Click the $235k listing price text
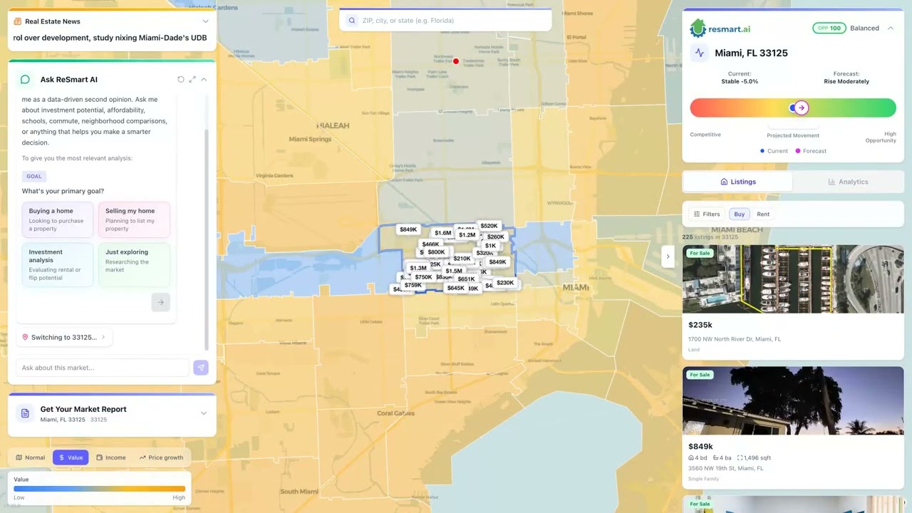 pos(700,324)
